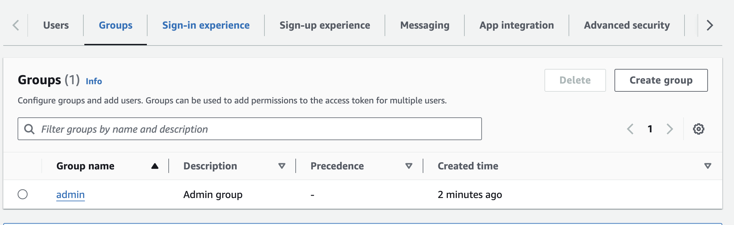The width and height of the screenshot is (734, 225).
Task: Go to next page of groups
Action: tap(670, 129)
